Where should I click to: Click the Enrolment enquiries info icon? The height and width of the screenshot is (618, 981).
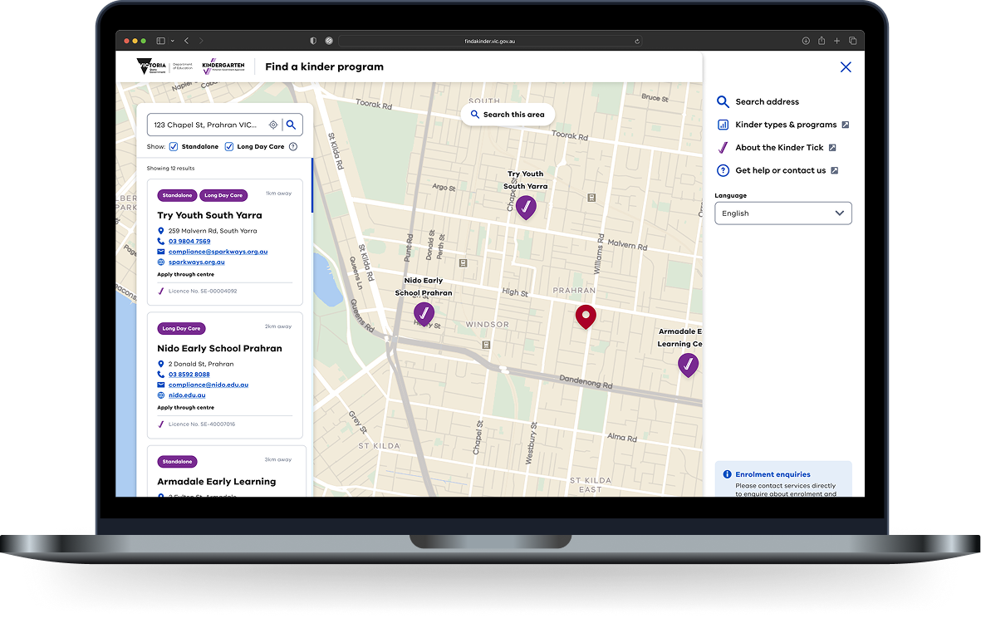(727, 474)
